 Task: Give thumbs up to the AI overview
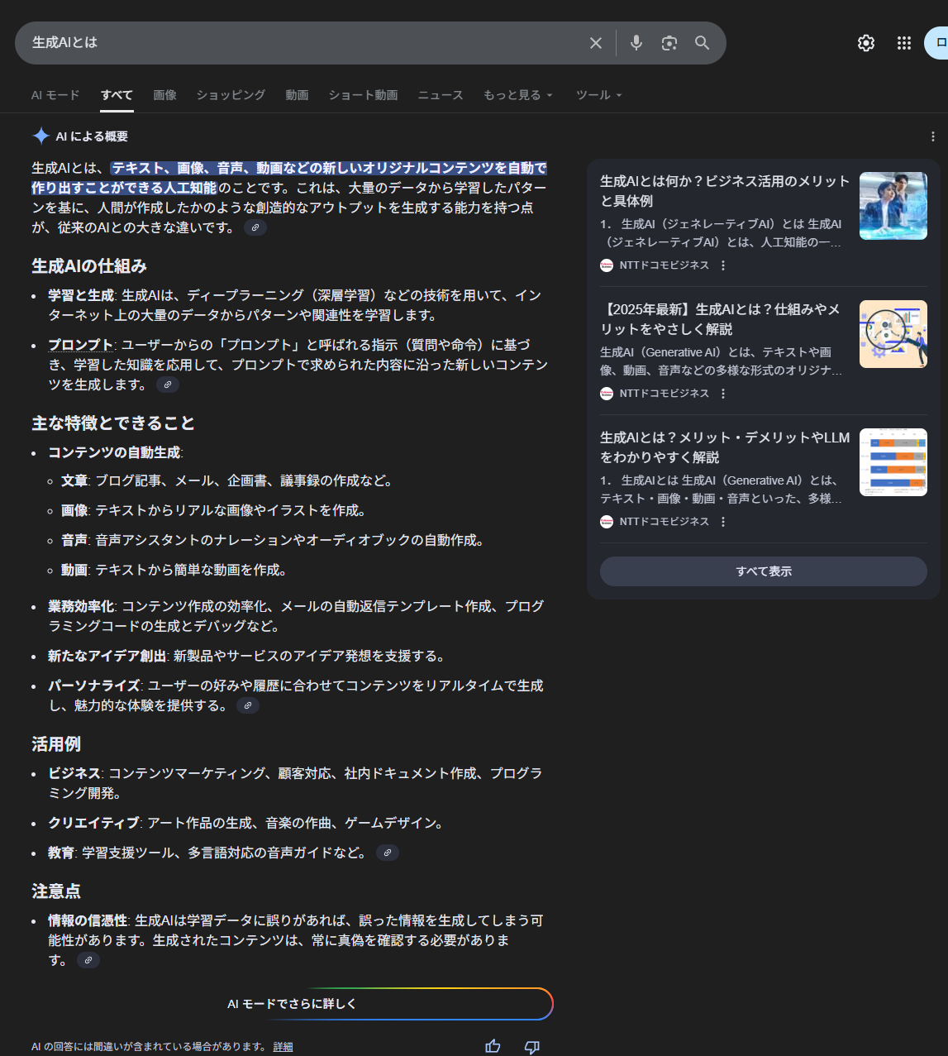[493, 1046]
